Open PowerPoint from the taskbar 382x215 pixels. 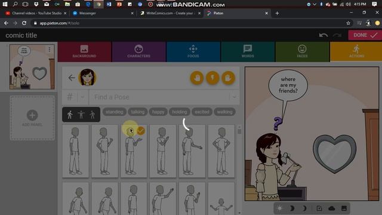119,4
